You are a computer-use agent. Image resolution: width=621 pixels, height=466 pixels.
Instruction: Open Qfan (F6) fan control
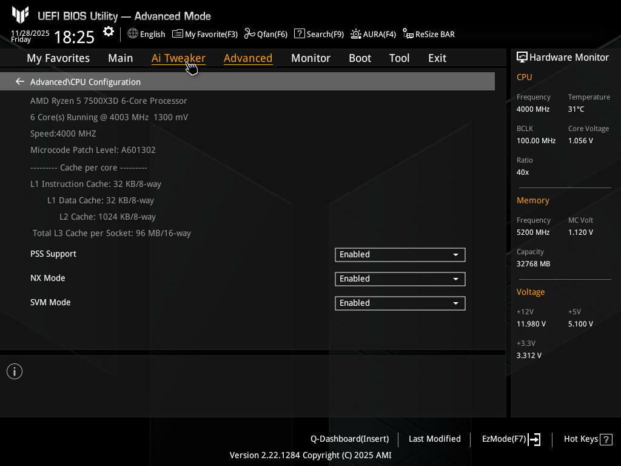pyautogui.click(x=266, y=34)
